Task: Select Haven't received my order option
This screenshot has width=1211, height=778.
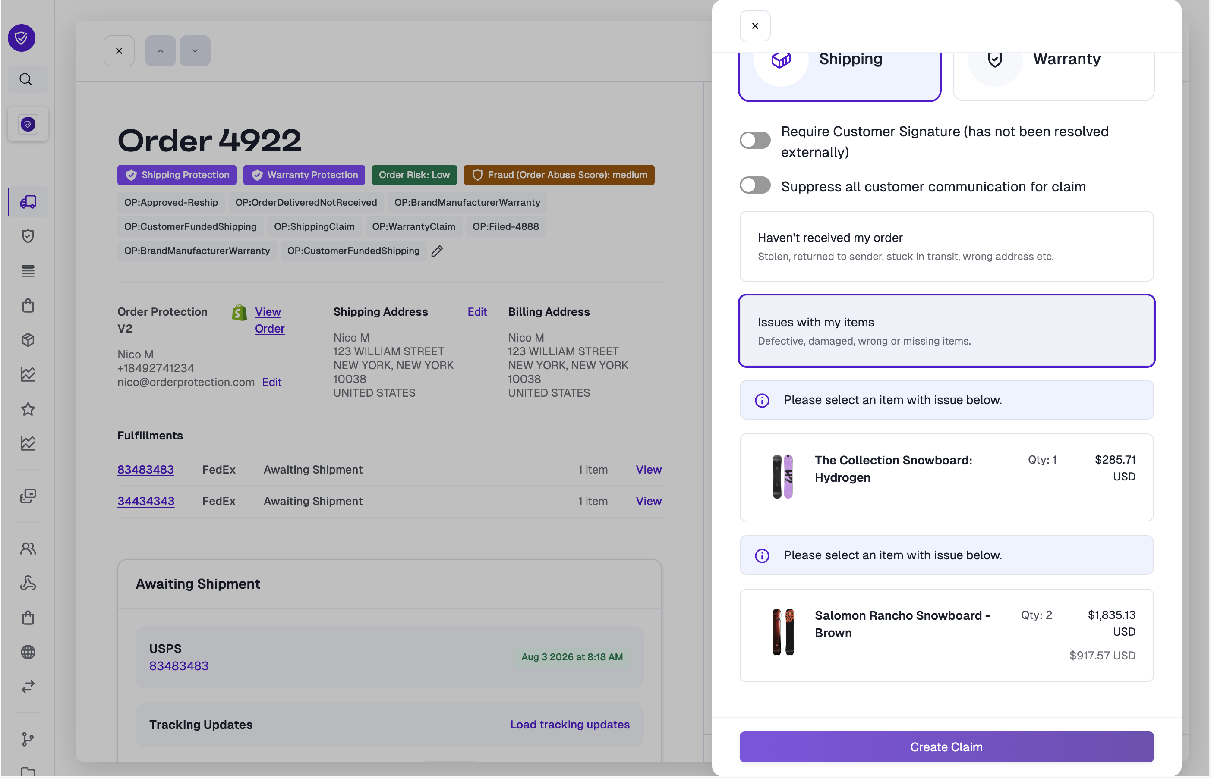Action: coord(946,247)
